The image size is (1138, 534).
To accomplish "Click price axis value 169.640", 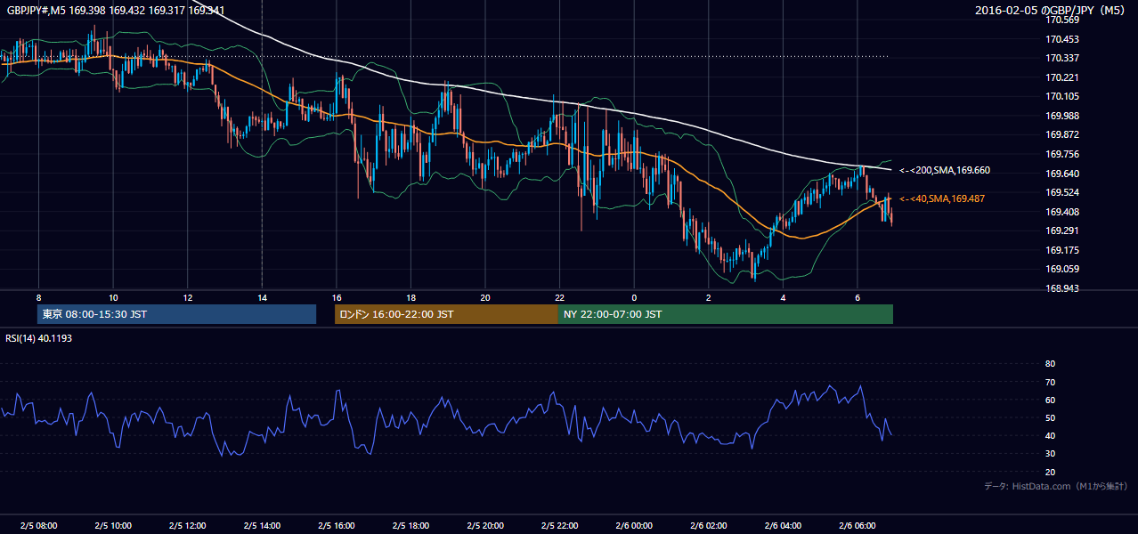I will point(1062,174).
